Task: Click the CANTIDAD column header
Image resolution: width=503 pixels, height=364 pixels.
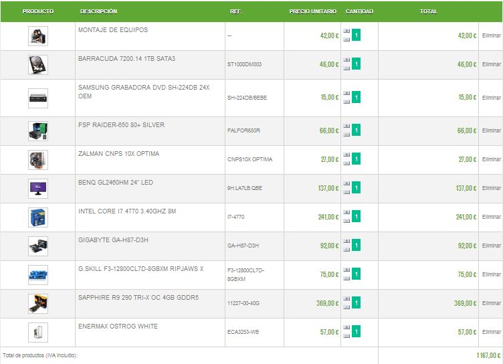Action: [x=359, y=11]
